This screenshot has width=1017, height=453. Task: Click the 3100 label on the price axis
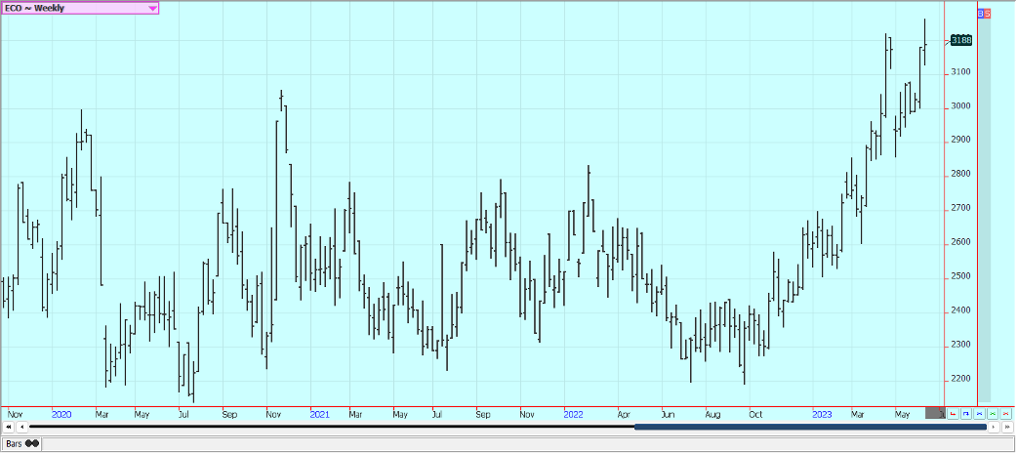coord(960,72)
